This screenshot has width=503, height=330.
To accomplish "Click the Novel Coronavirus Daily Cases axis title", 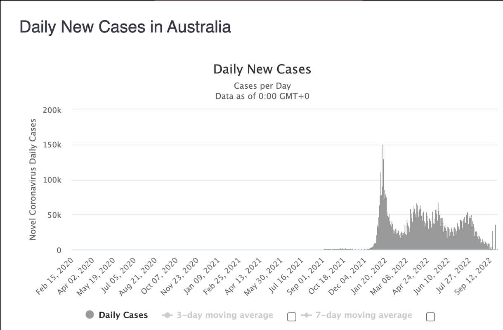I will [x=33, y=179].
